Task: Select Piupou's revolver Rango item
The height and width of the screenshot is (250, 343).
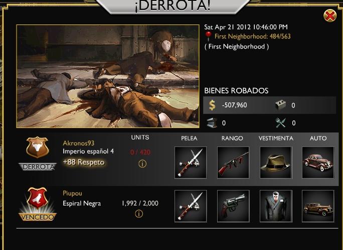Action: (x=233, y=206)
